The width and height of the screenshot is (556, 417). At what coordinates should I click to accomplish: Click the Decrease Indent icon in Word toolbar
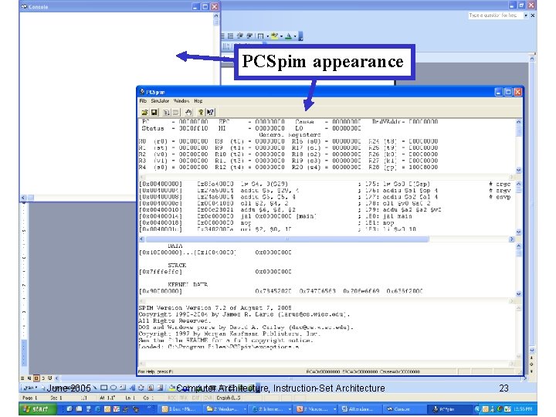[240, 36]
